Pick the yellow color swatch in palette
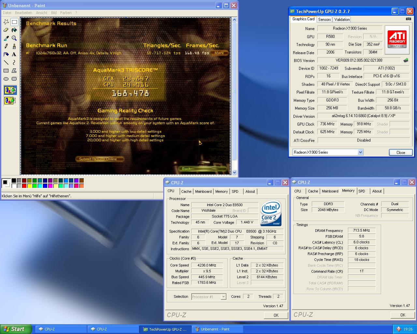This screenshot has width=417, height=334. tap(30, 186)
